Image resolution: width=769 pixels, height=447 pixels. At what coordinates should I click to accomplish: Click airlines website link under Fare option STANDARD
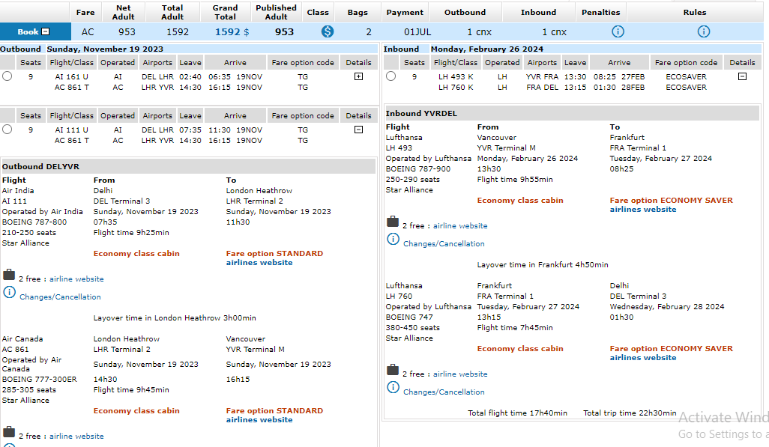pos(259,263)
